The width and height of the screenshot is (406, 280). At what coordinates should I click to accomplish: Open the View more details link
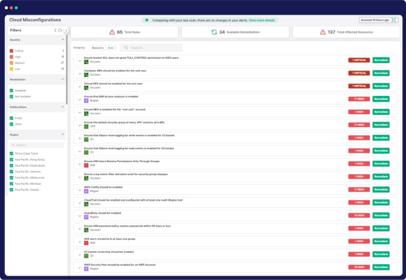tap(262, 20)
